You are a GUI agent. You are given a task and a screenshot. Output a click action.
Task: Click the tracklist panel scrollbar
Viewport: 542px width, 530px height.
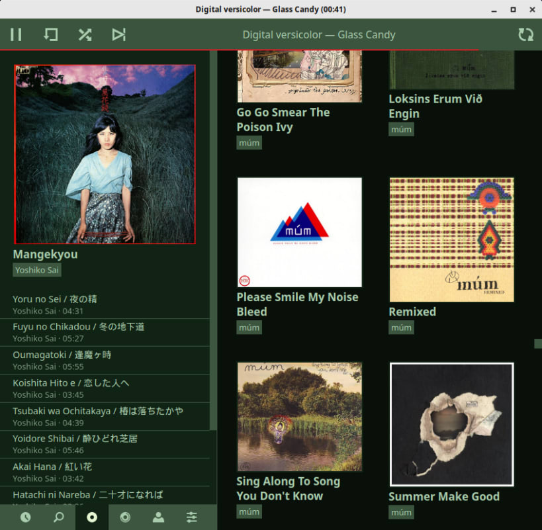click(213, 240)
